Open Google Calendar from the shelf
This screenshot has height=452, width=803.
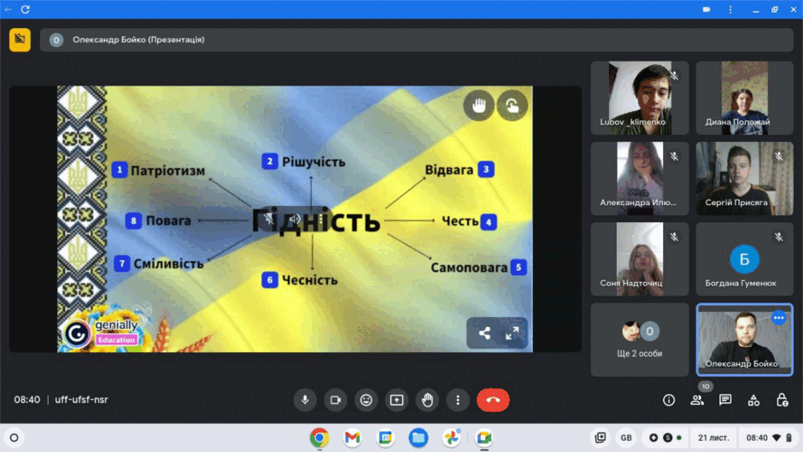385,437
